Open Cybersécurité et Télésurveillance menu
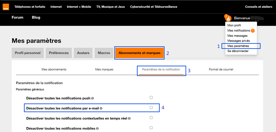 point(154,7)
